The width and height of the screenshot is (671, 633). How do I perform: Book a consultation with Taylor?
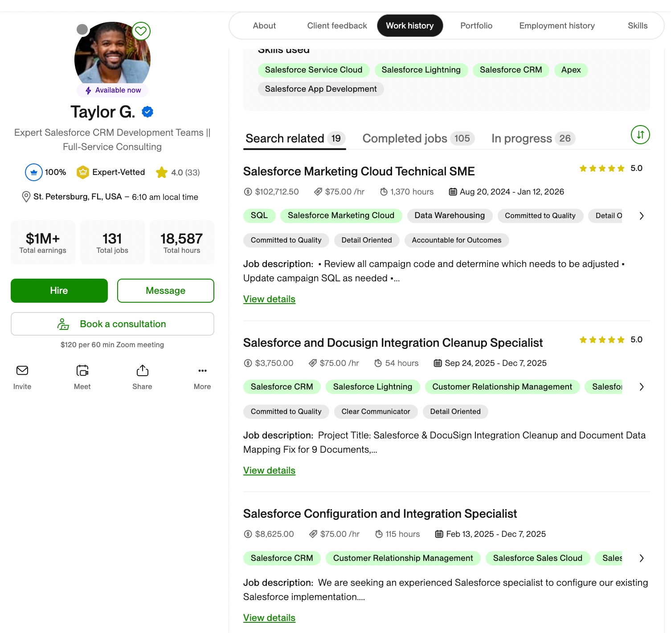coord(112,324)
